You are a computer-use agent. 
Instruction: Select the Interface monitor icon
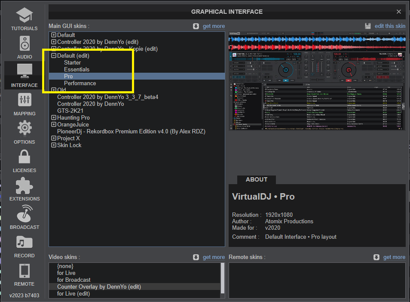click(x=24, y=71)
